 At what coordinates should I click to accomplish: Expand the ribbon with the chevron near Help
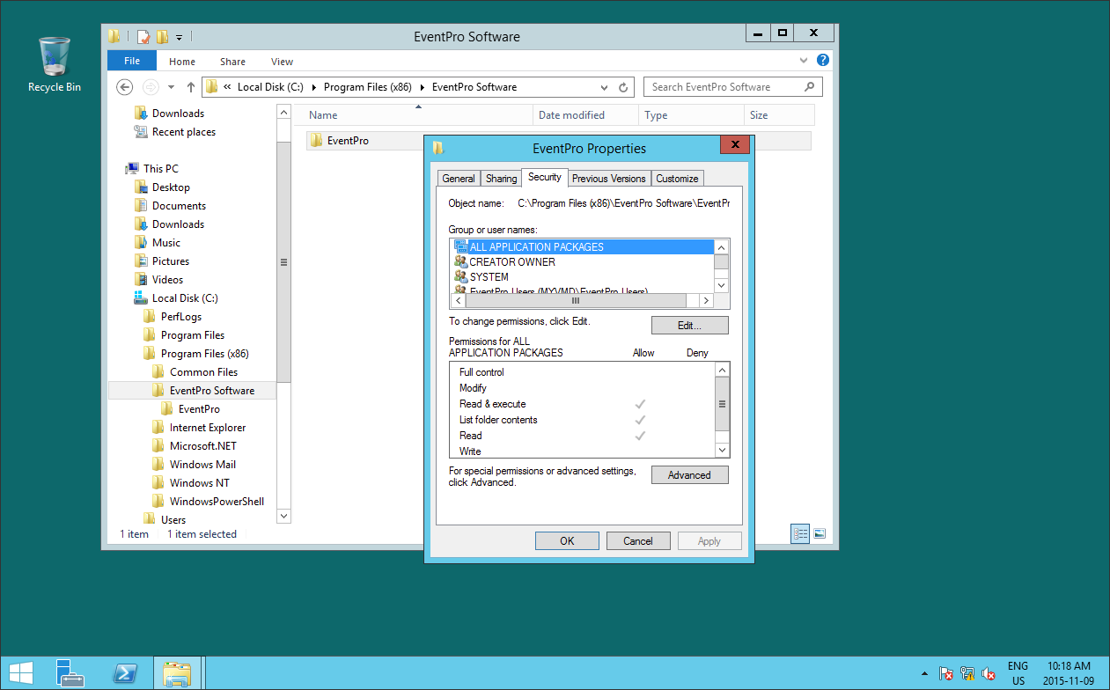[804, 61]
